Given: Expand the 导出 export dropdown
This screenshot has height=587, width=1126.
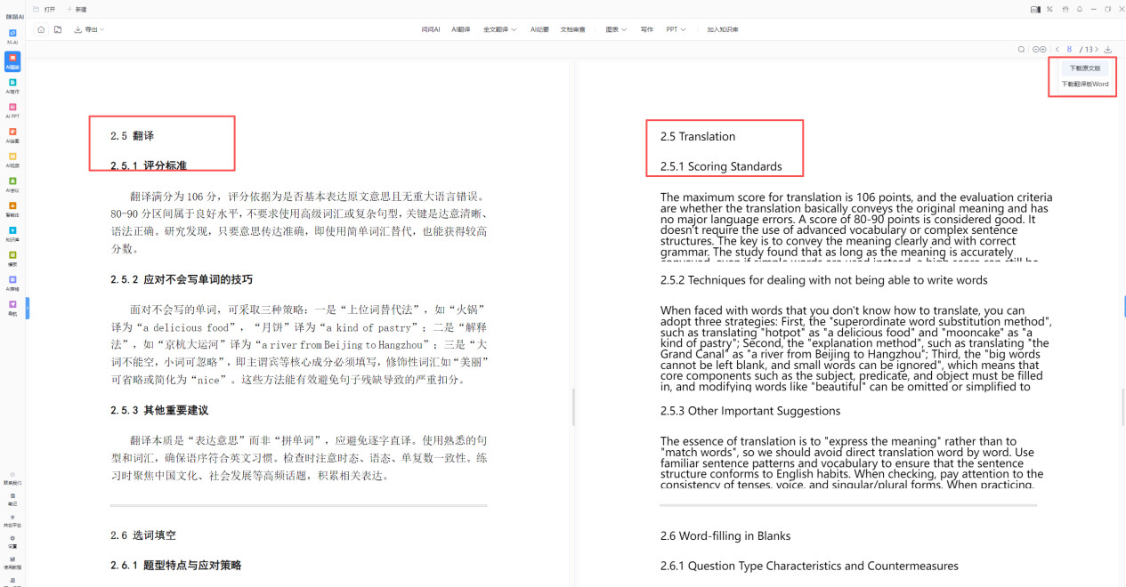Looking at the screenshot, I should tap(89, 29).
